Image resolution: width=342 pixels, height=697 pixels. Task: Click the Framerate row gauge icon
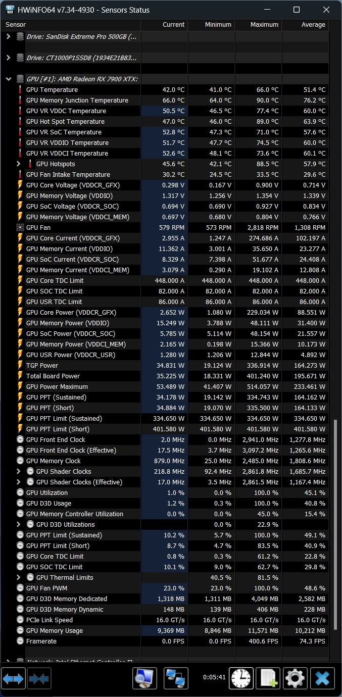[20, 641]
